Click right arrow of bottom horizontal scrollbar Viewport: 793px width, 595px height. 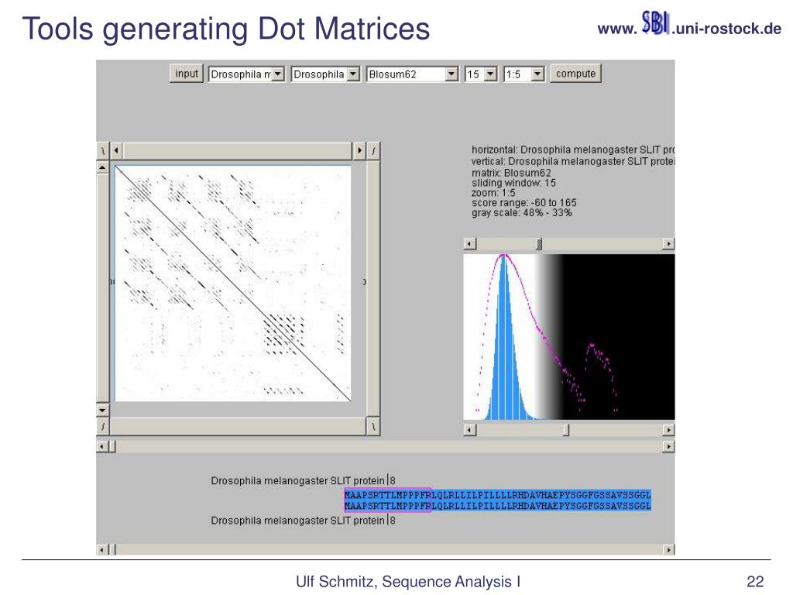click(x=668, y=549)
